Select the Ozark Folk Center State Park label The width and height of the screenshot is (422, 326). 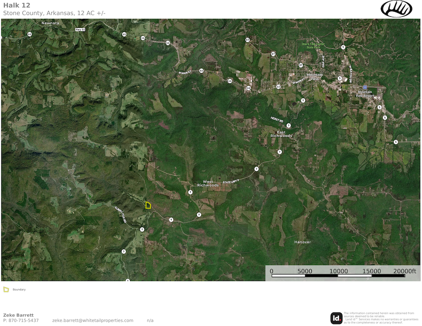pyautogui.click(x=313, y=45)
